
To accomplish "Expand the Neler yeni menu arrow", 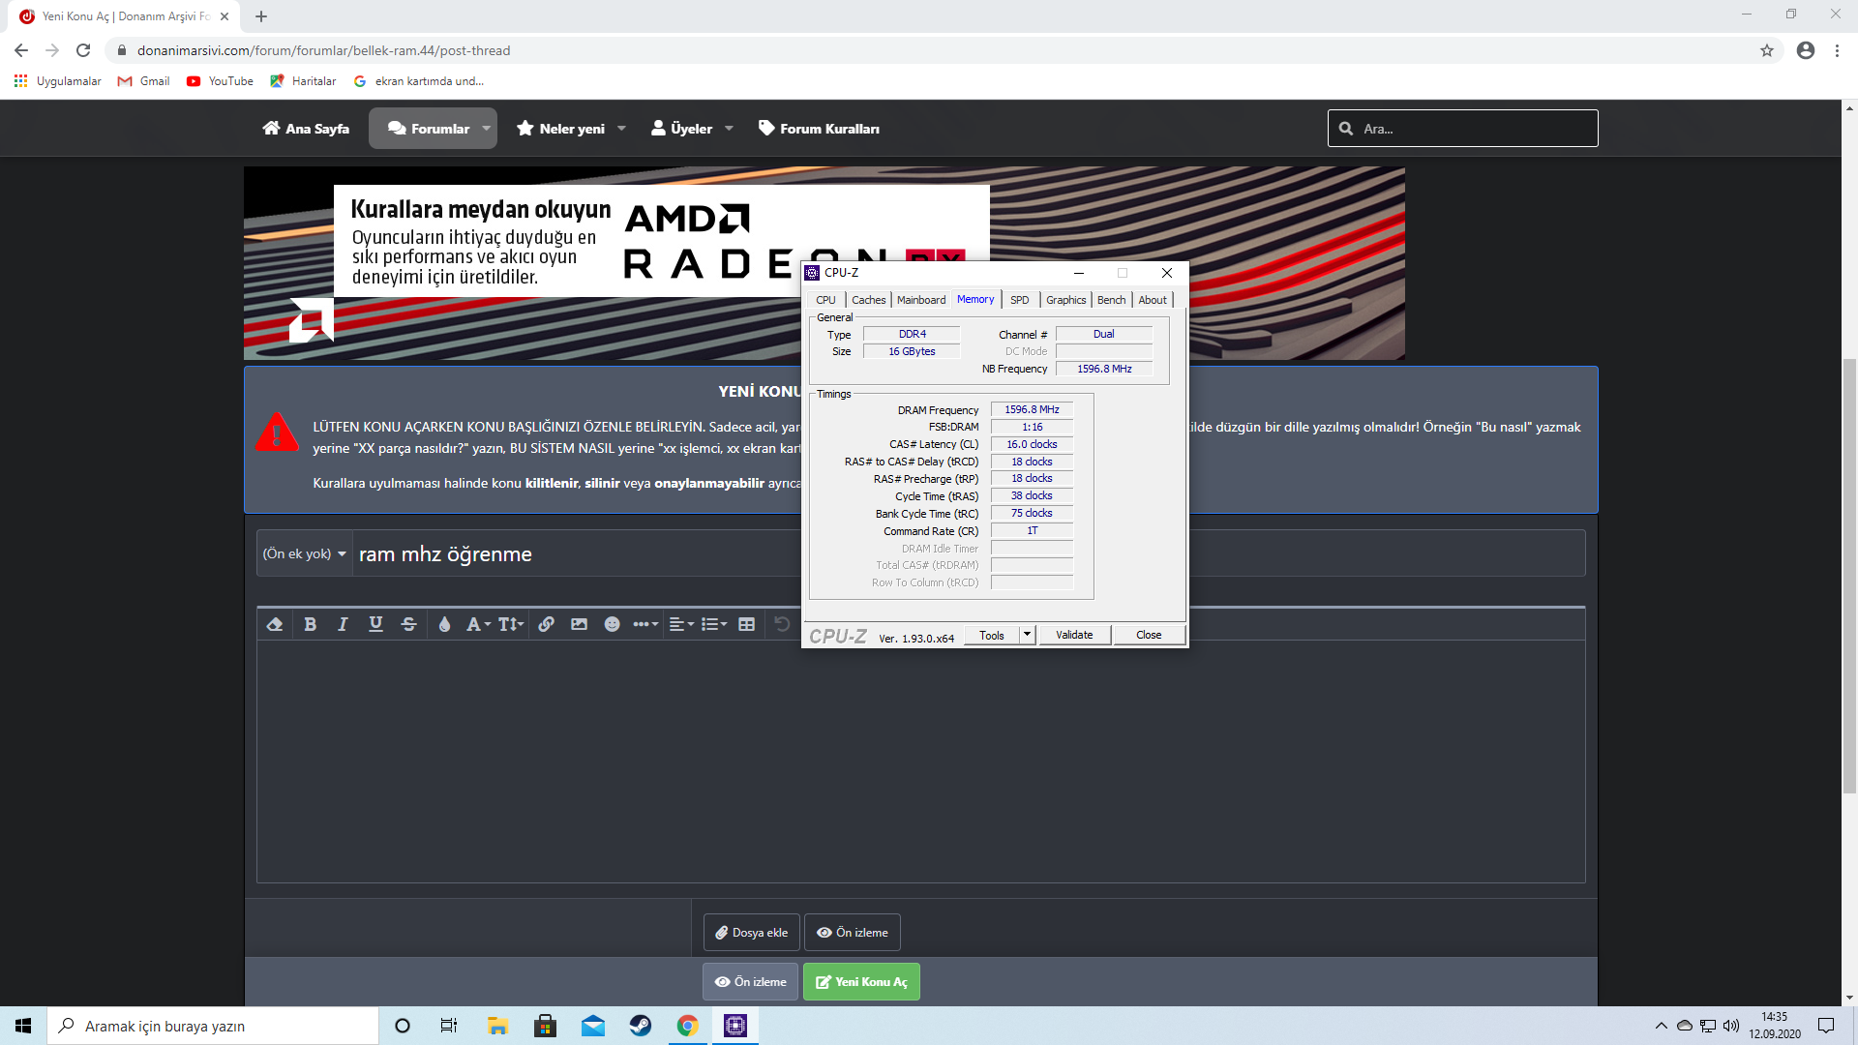I will [x=621, y=129].
